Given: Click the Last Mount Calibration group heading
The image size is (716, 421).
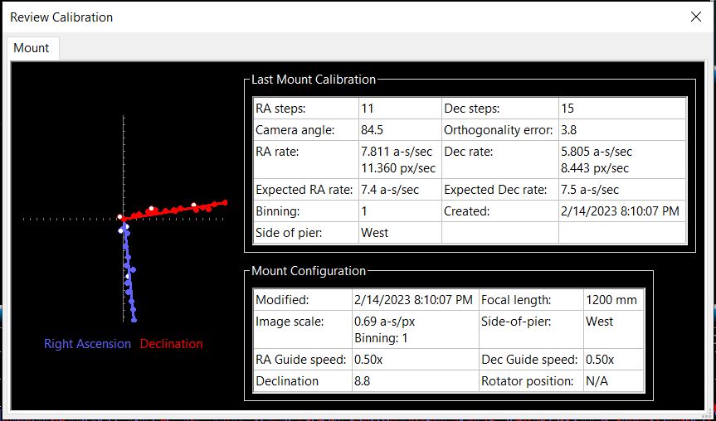Looking at the screenshot, I should point(314,80).
